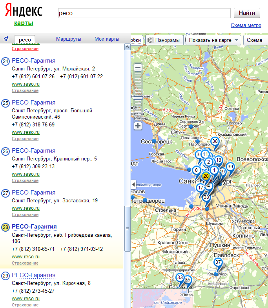Select the ресо results tab
Viewport: 268px width, 308px height.
[x=25, y=40]
